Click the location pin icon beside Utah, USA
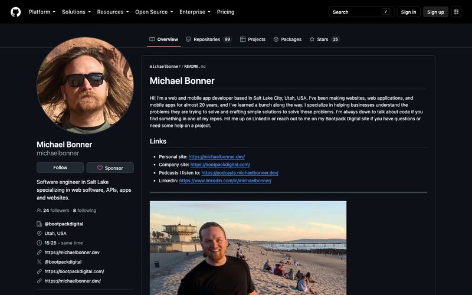 [x=39, y=233]
